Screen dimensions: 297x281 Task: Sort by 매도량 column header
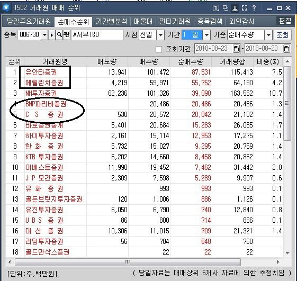point(107,61)
